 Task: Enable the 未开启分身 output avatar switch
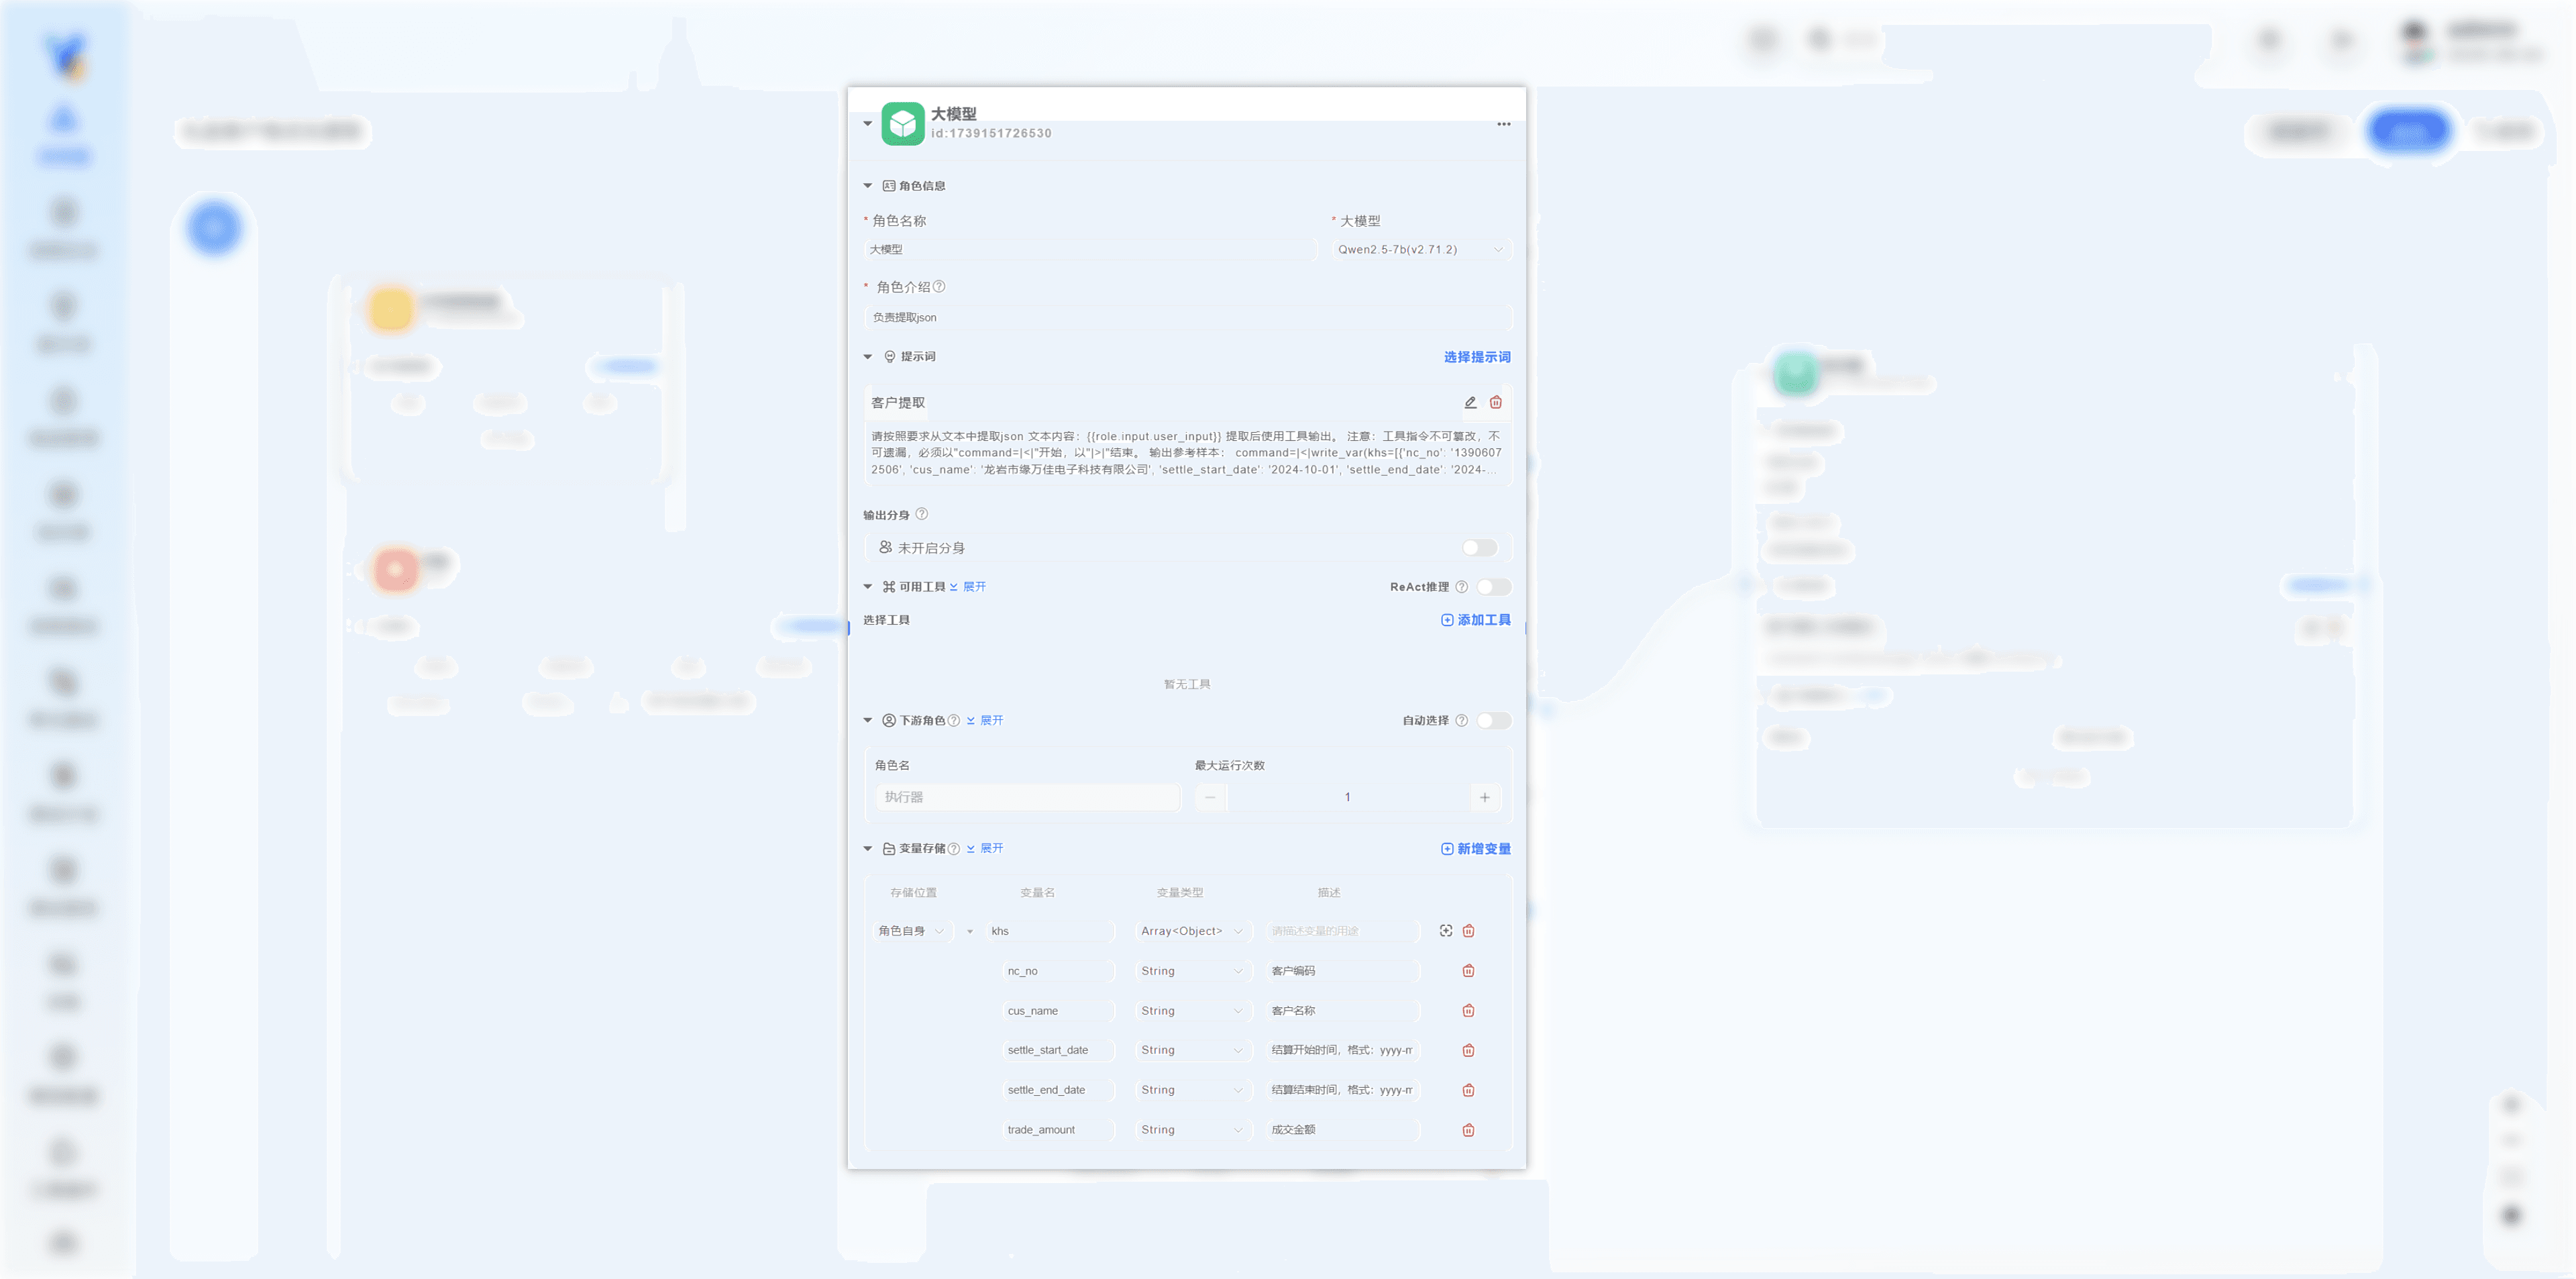coord(1479,548)
